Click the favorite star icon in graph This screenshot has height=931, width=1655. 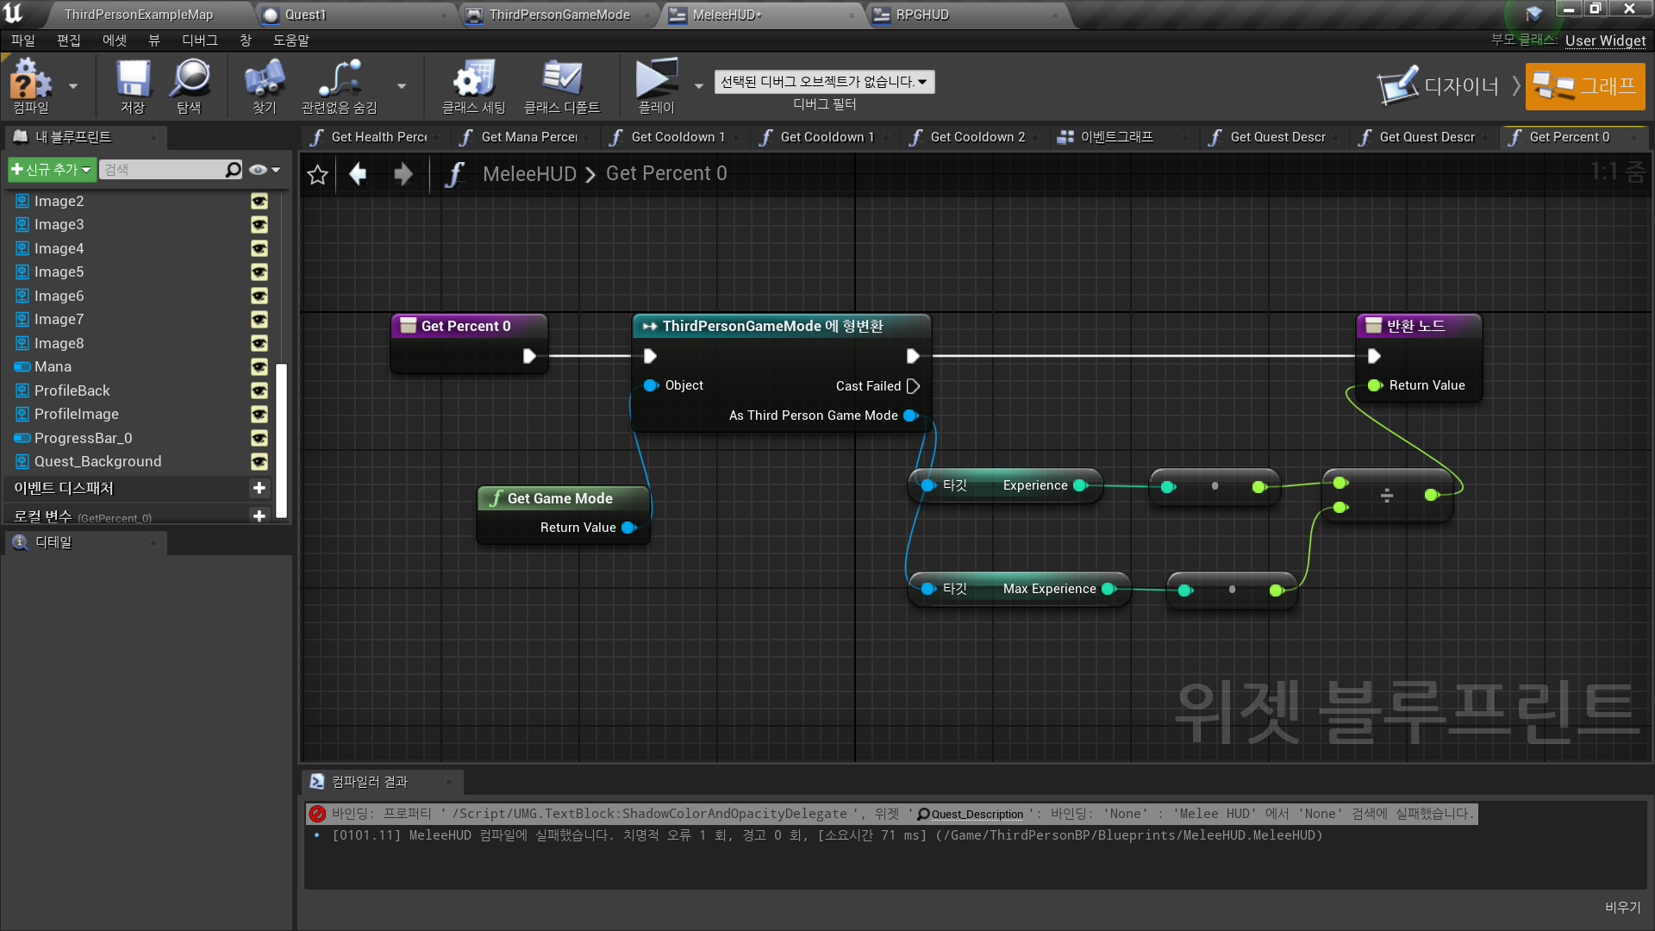pos(317,175)
